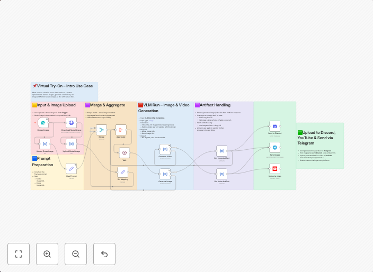Select the Download Model Image globe node
The image size is (373, 272).
[x=72, y=123]
